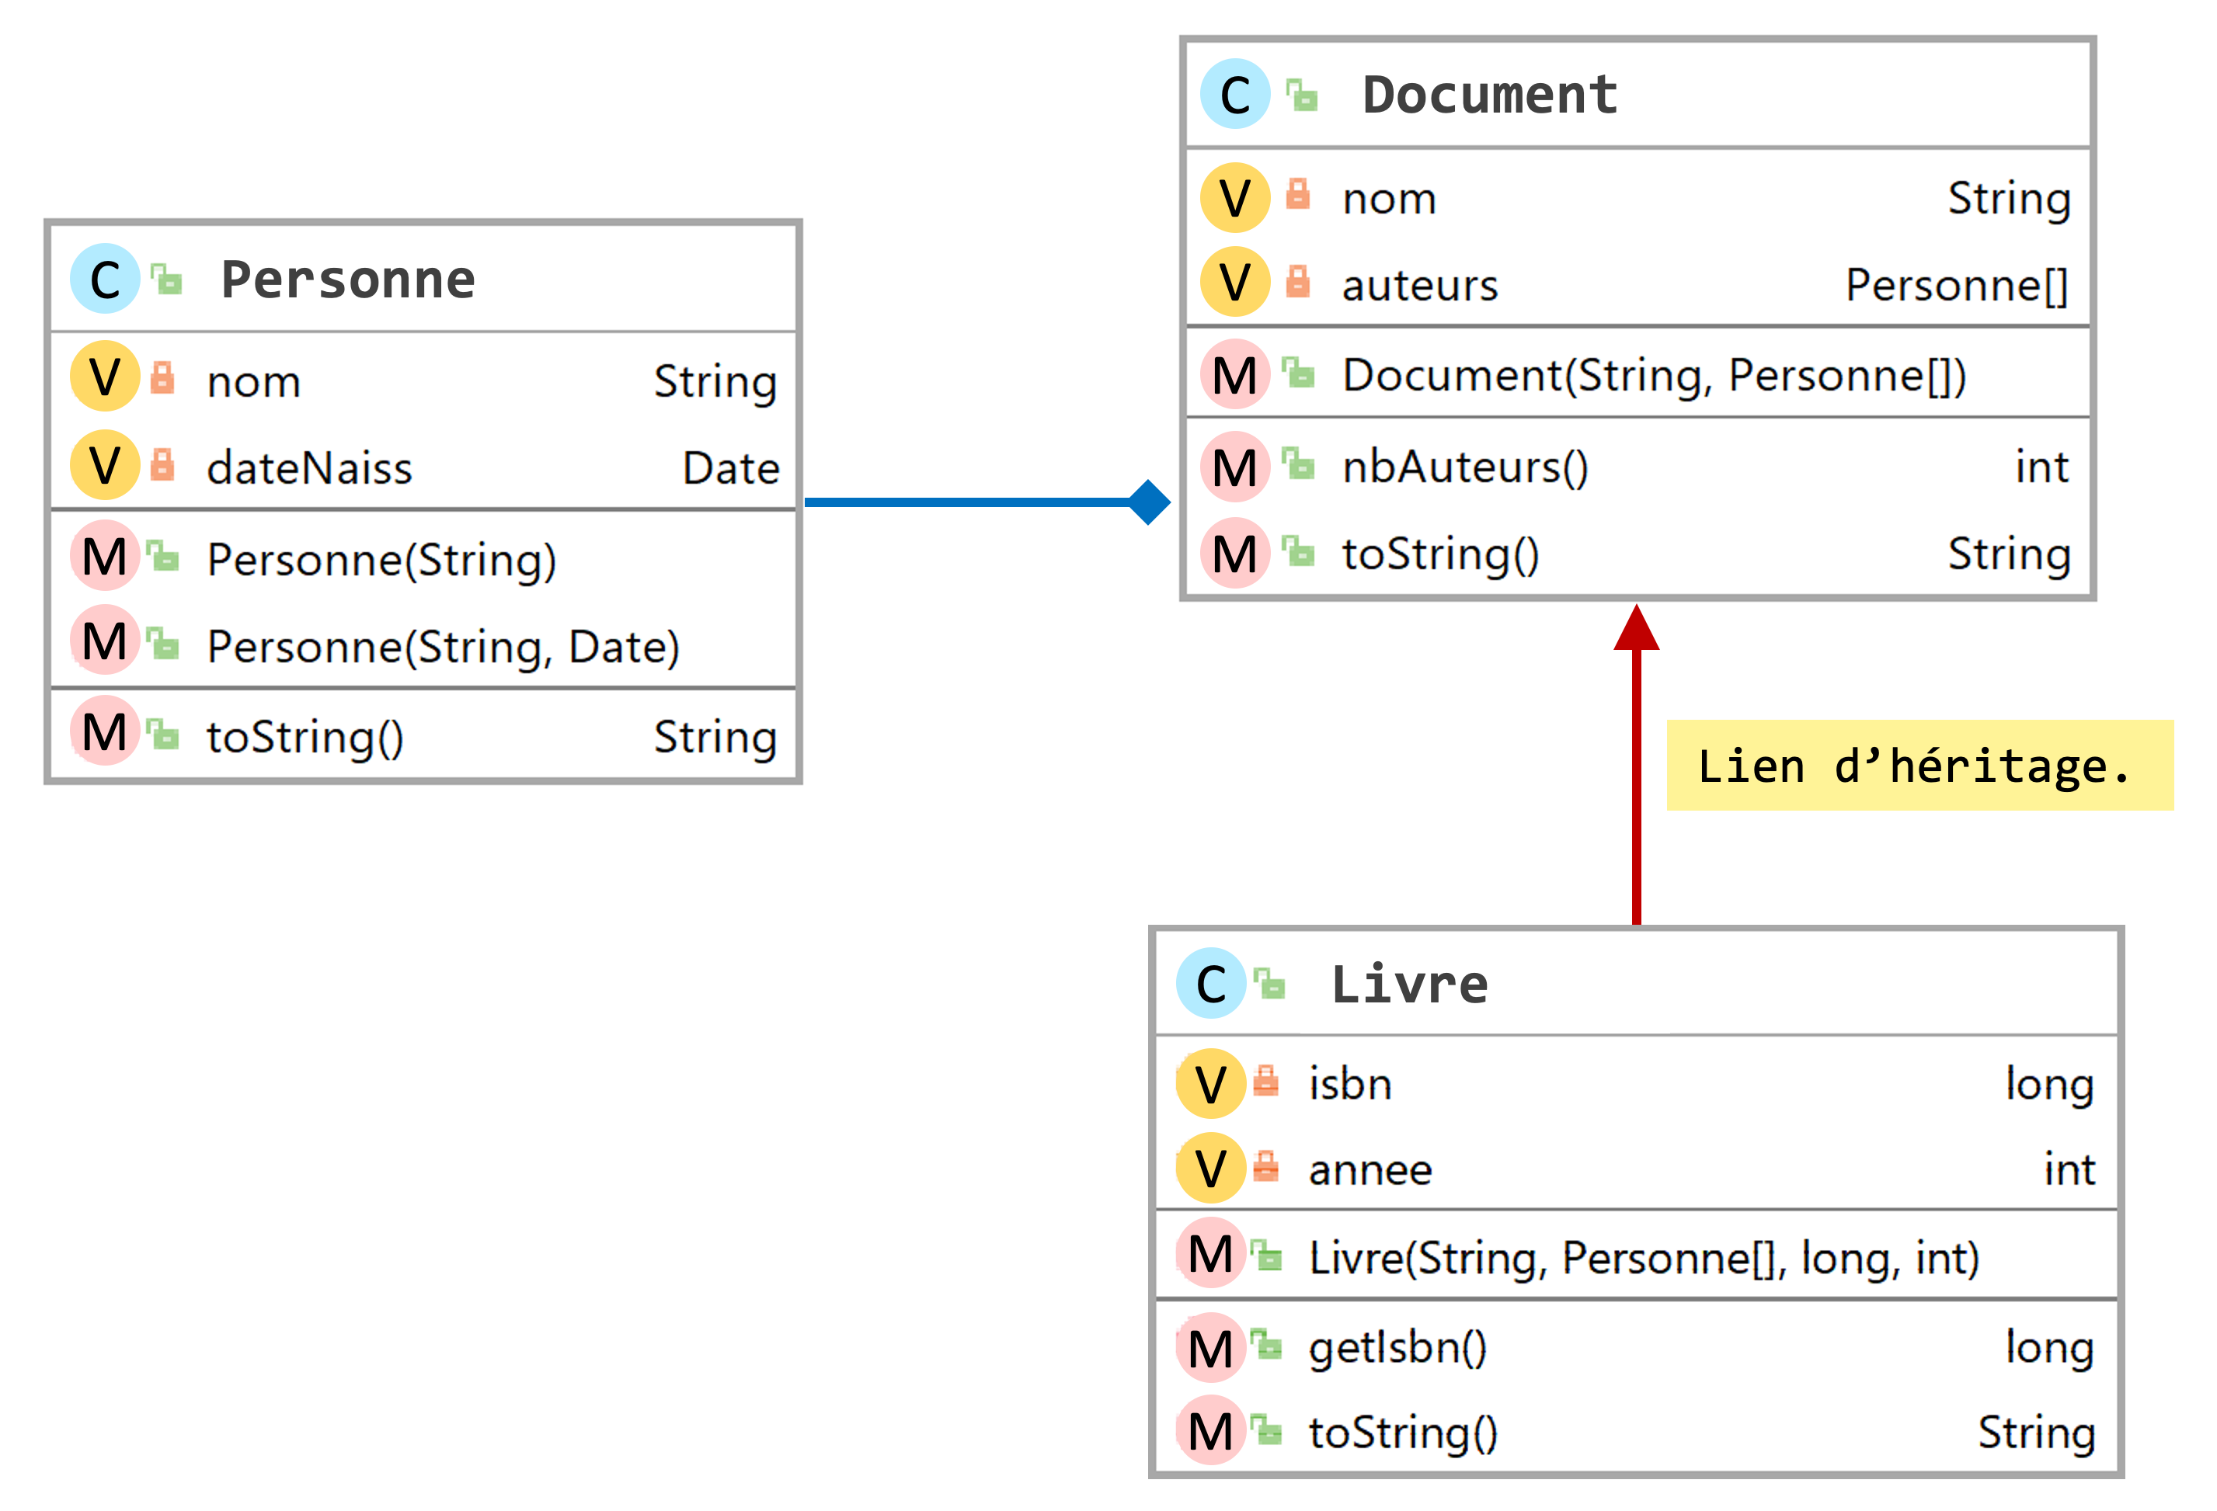Screen dimensions: 2217x1511
Task: Click the nbAuteurs() method name
Action: [x=1465, y=467]
